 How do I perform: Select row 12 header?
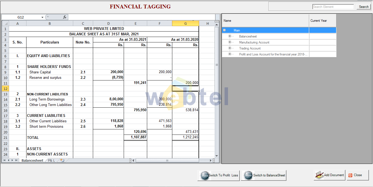[5, 88]
